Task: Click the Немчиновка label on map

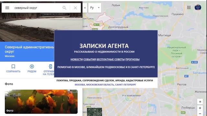Action: 94,98
